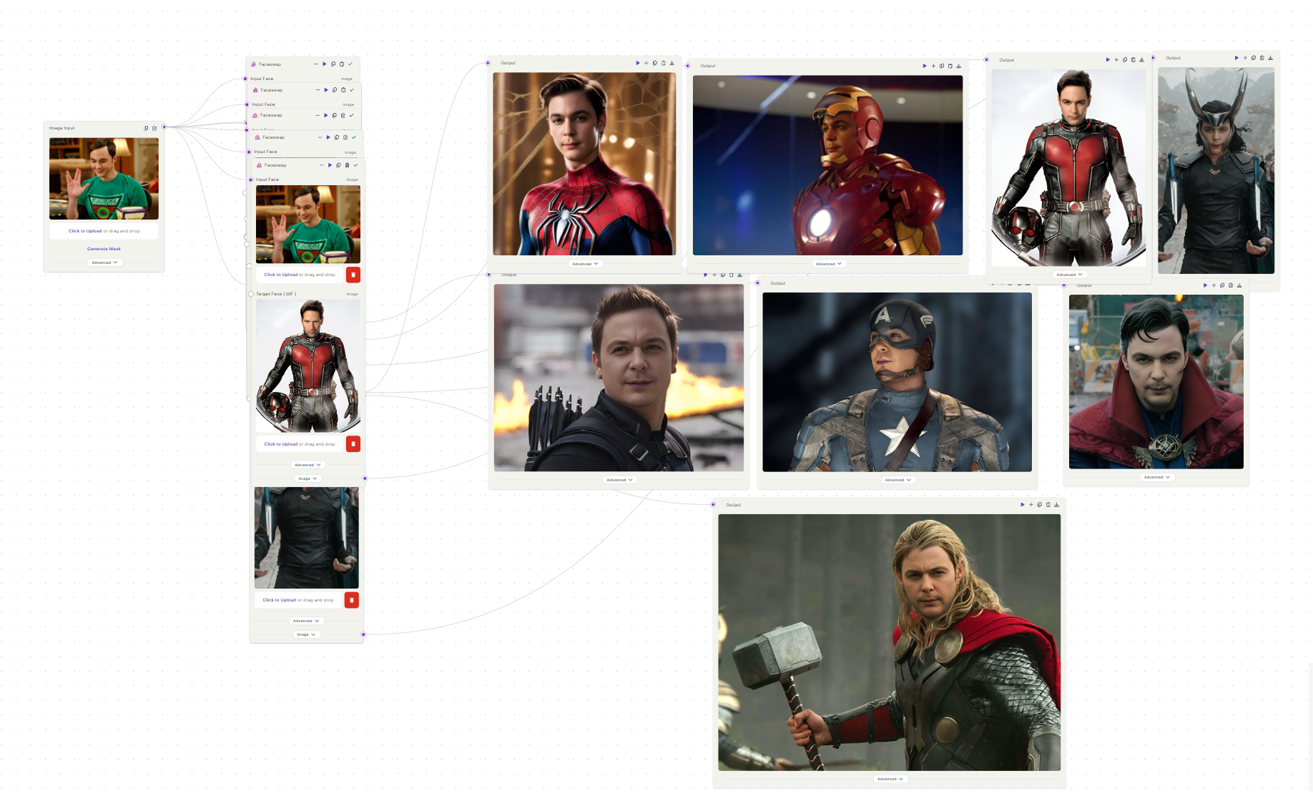Delete the Thor Output node
Image resolution: width=1313 pixels, height=796 pixels.
pyautogui.click(x=1048, y=505)
